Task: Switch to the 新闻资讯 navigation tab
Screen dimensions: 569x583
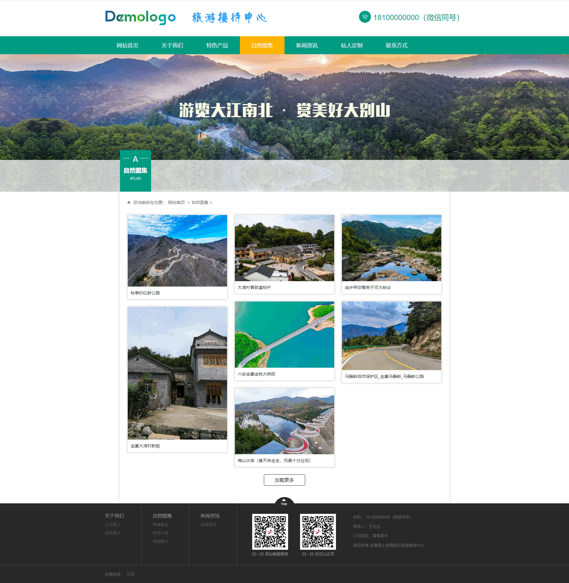Action: (x=307, y=45)
